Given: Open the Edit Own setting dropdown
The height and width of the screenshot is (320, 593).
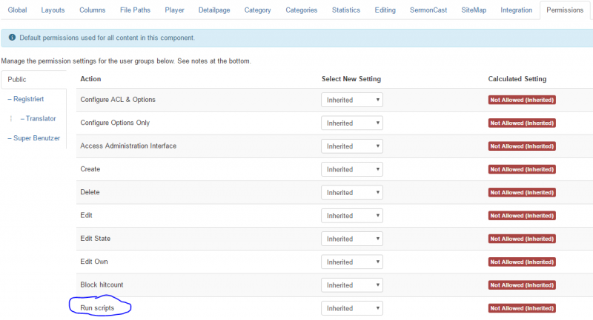Looking at the screenshot, I should click(352, 262).
